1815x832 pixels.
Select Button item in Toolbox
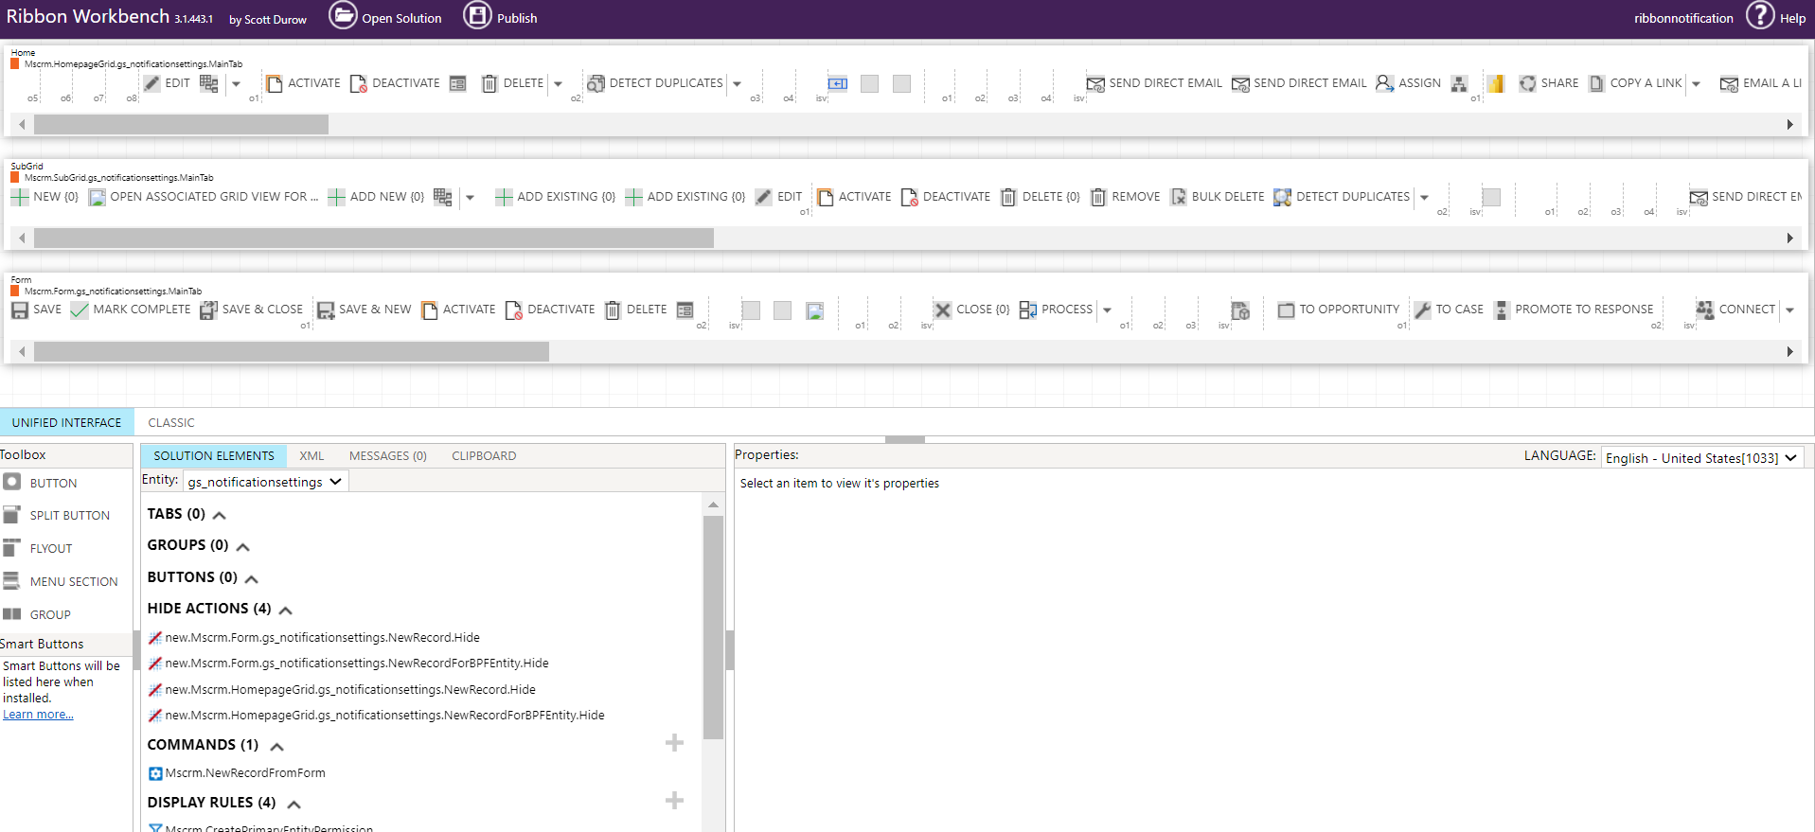click(53, 483)
